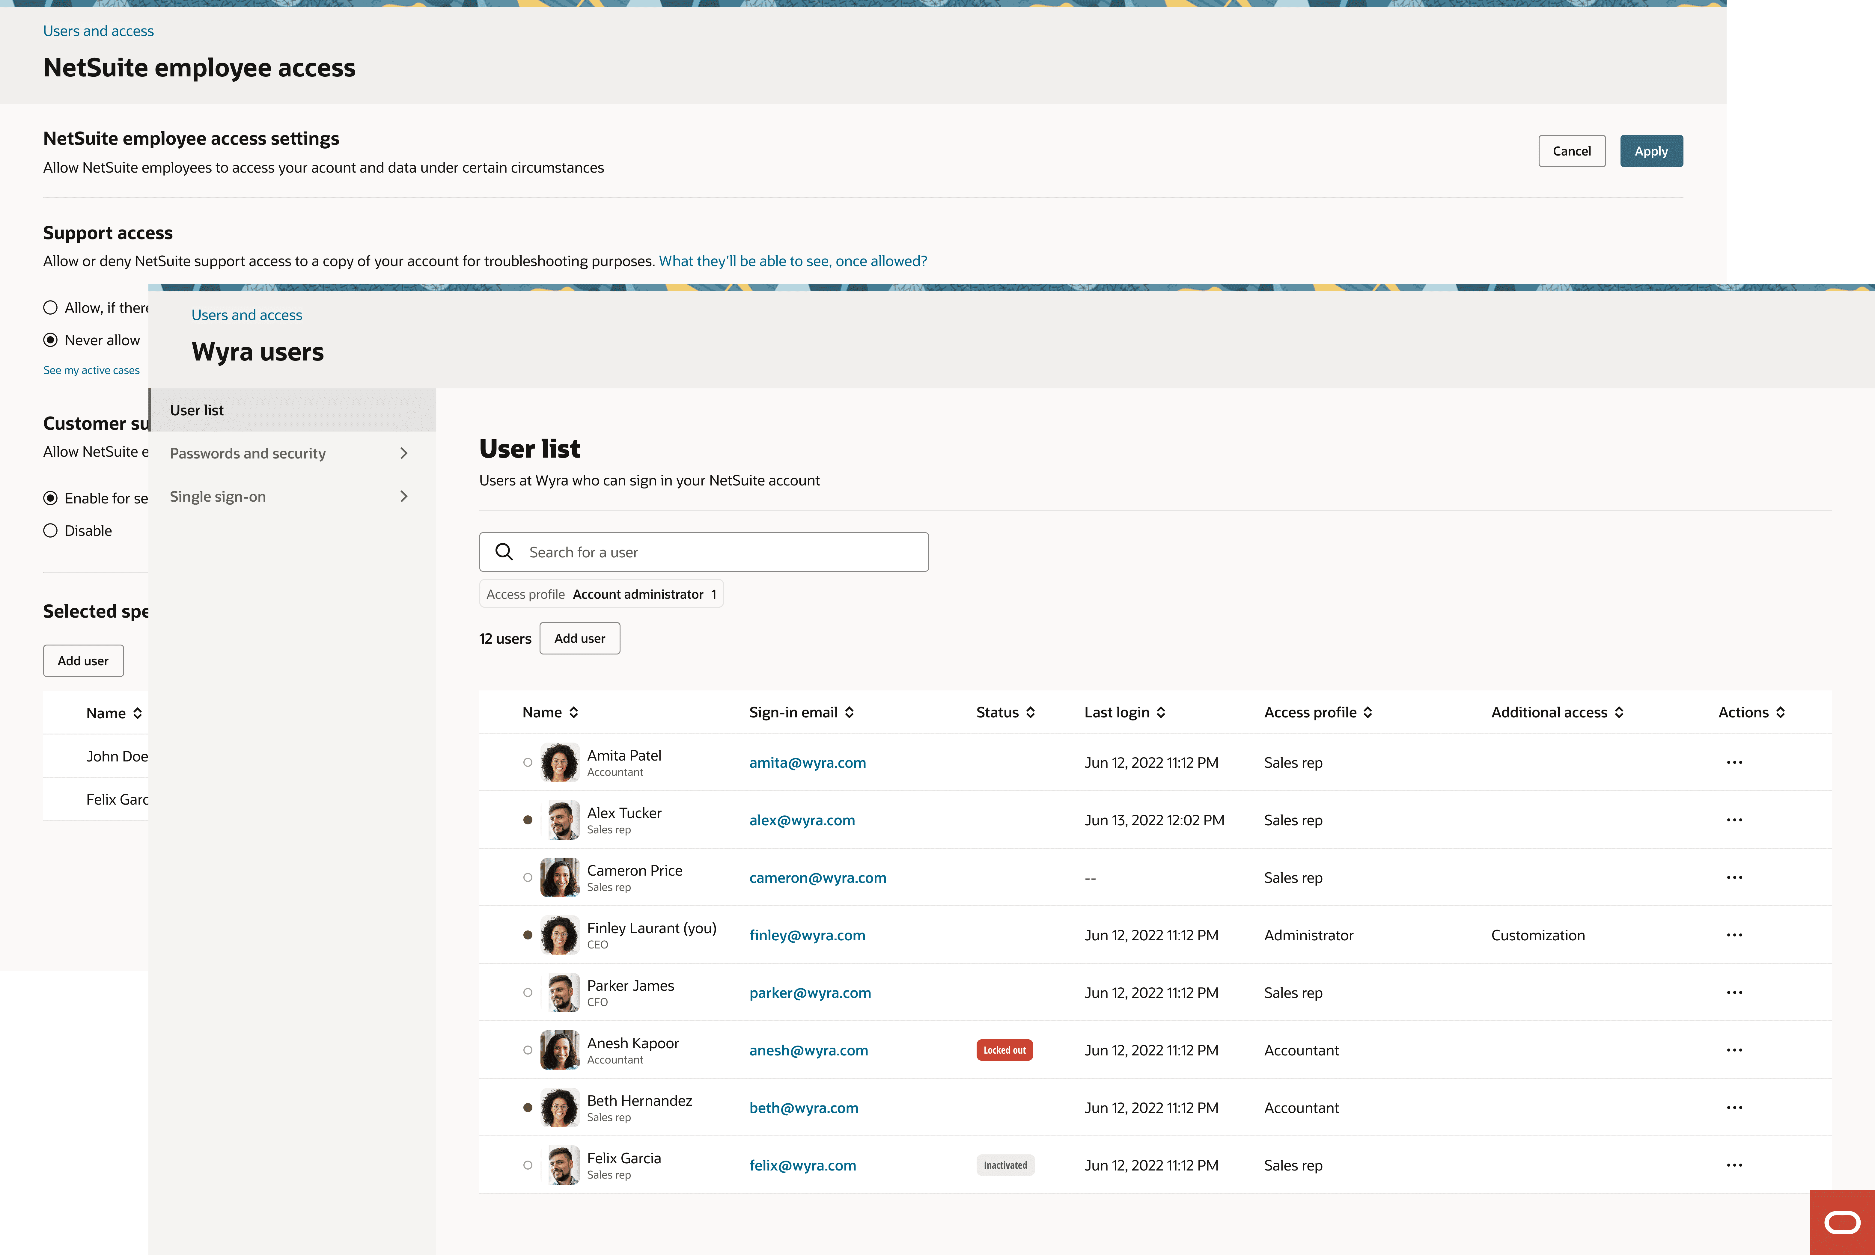Select the Never allow radio option
1875x1255 pixels.
point(50,340)
